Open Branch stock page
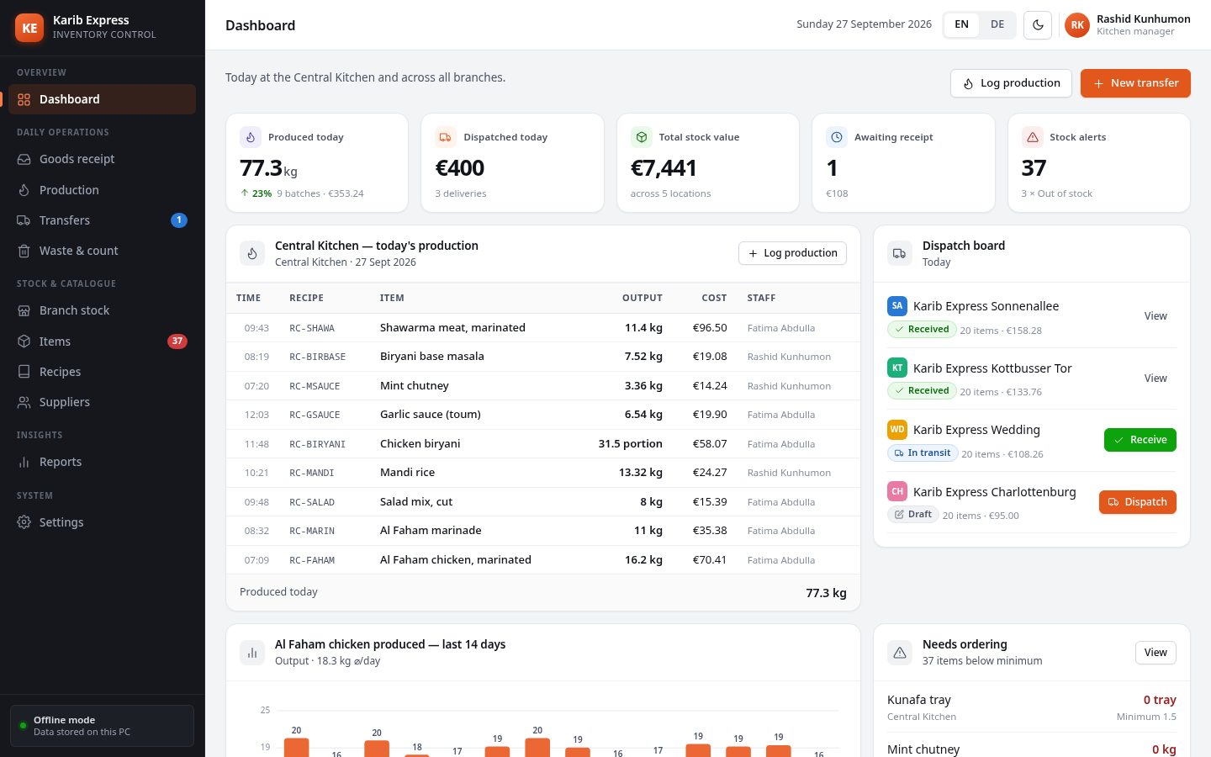Image resolution: width=1211 pixels, height=757 pixels. (102, 310)
